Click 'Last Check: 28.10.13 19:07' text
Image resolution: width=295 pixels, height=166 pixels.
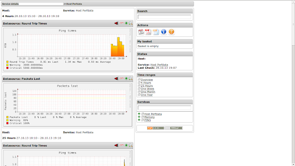[x=157, y=68]
